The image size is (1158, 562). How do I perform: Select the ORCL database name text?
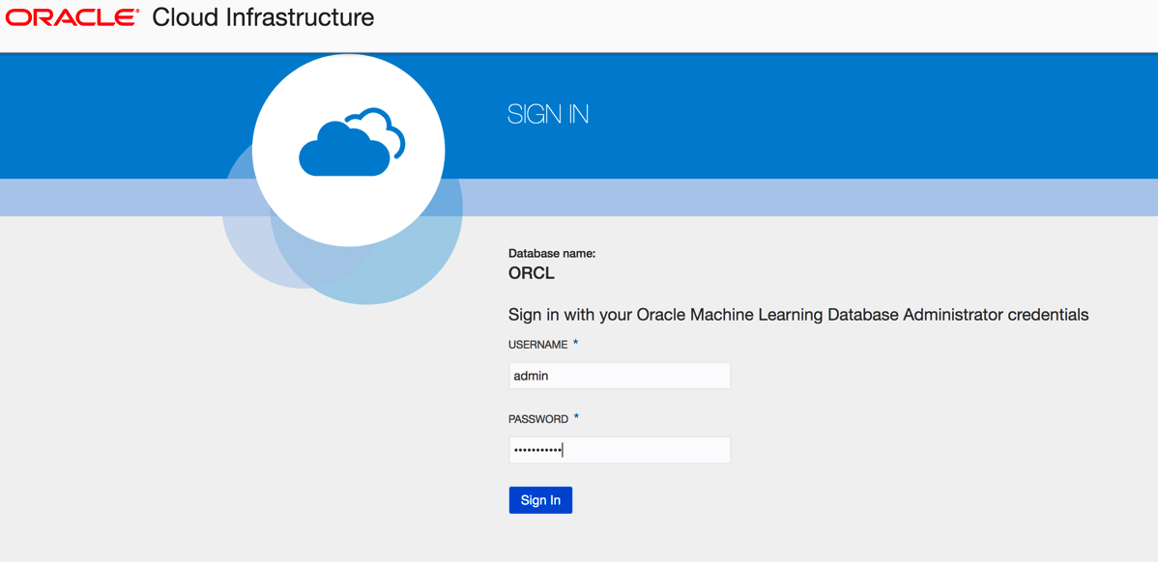pos(532,273)
